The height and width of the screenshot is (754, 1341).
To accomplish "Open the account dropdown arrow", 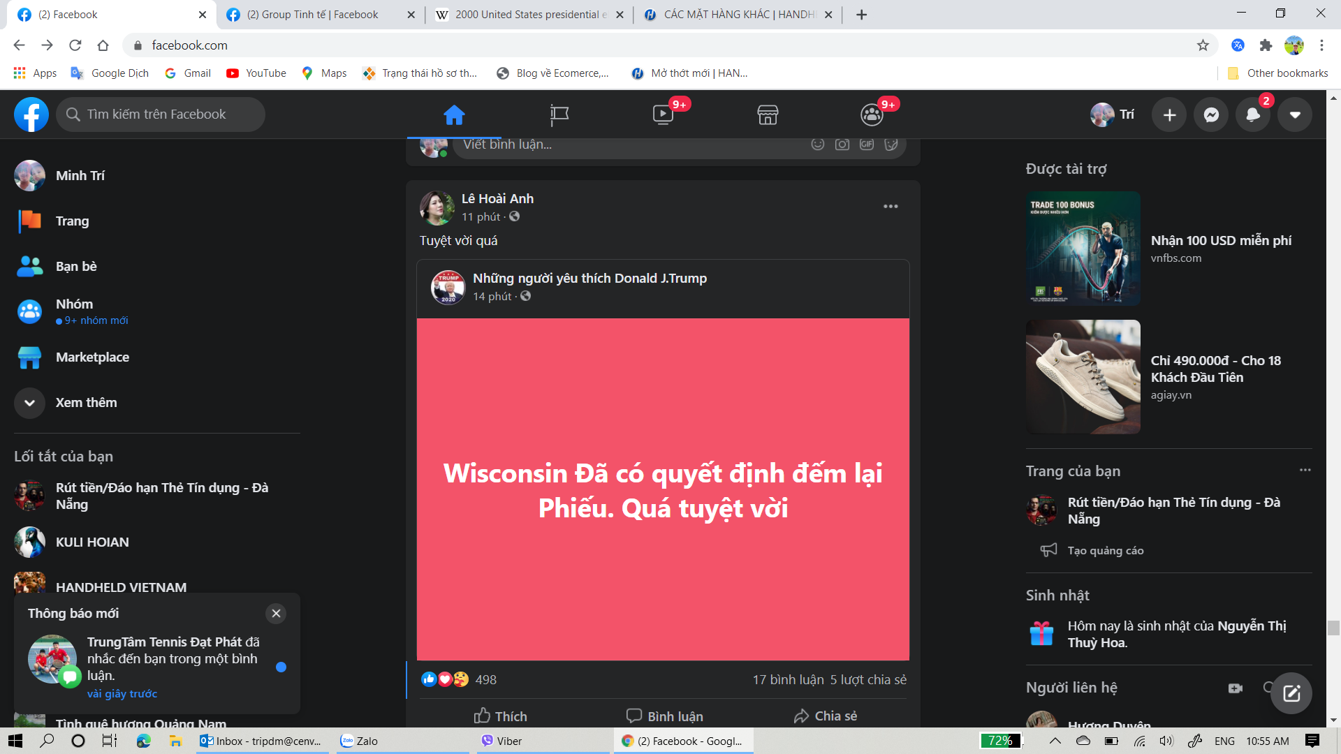I will click(1295, 114).
